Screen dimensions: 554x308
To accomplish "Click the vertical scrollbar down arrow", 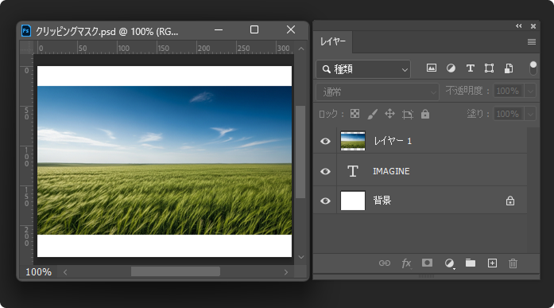I will (x=301, y=257).
